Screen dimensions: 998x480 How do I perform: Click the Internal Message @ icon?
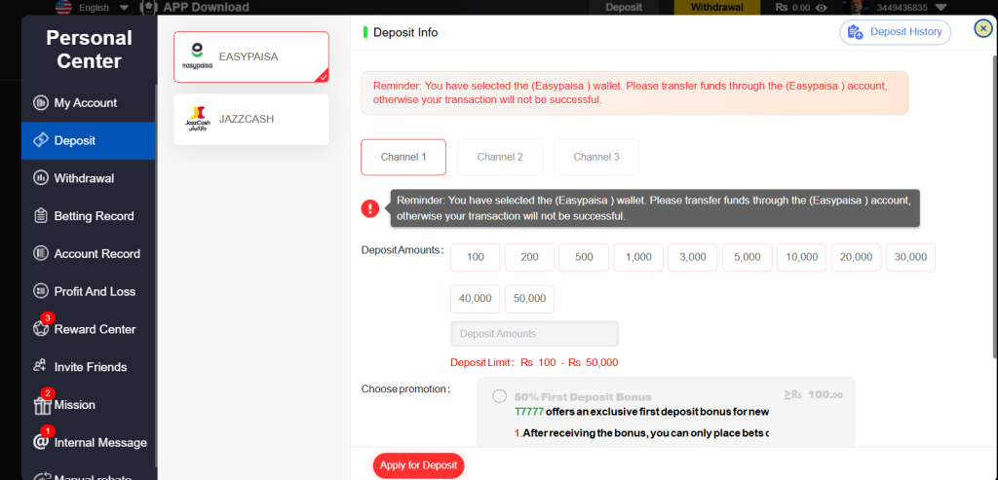41,442
